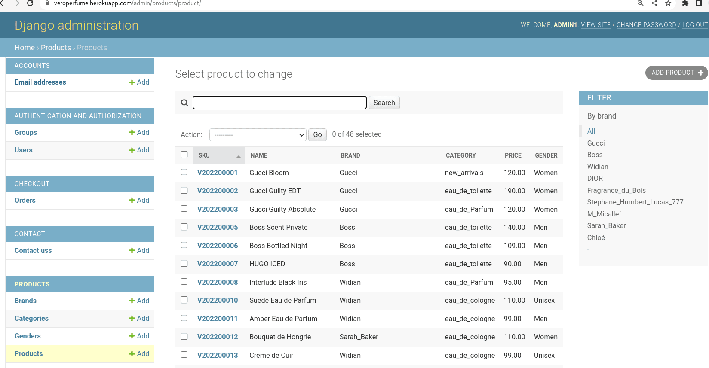Check the Boss Scent Private row
The height and width of the screenshot is (368, 709).
184,227
